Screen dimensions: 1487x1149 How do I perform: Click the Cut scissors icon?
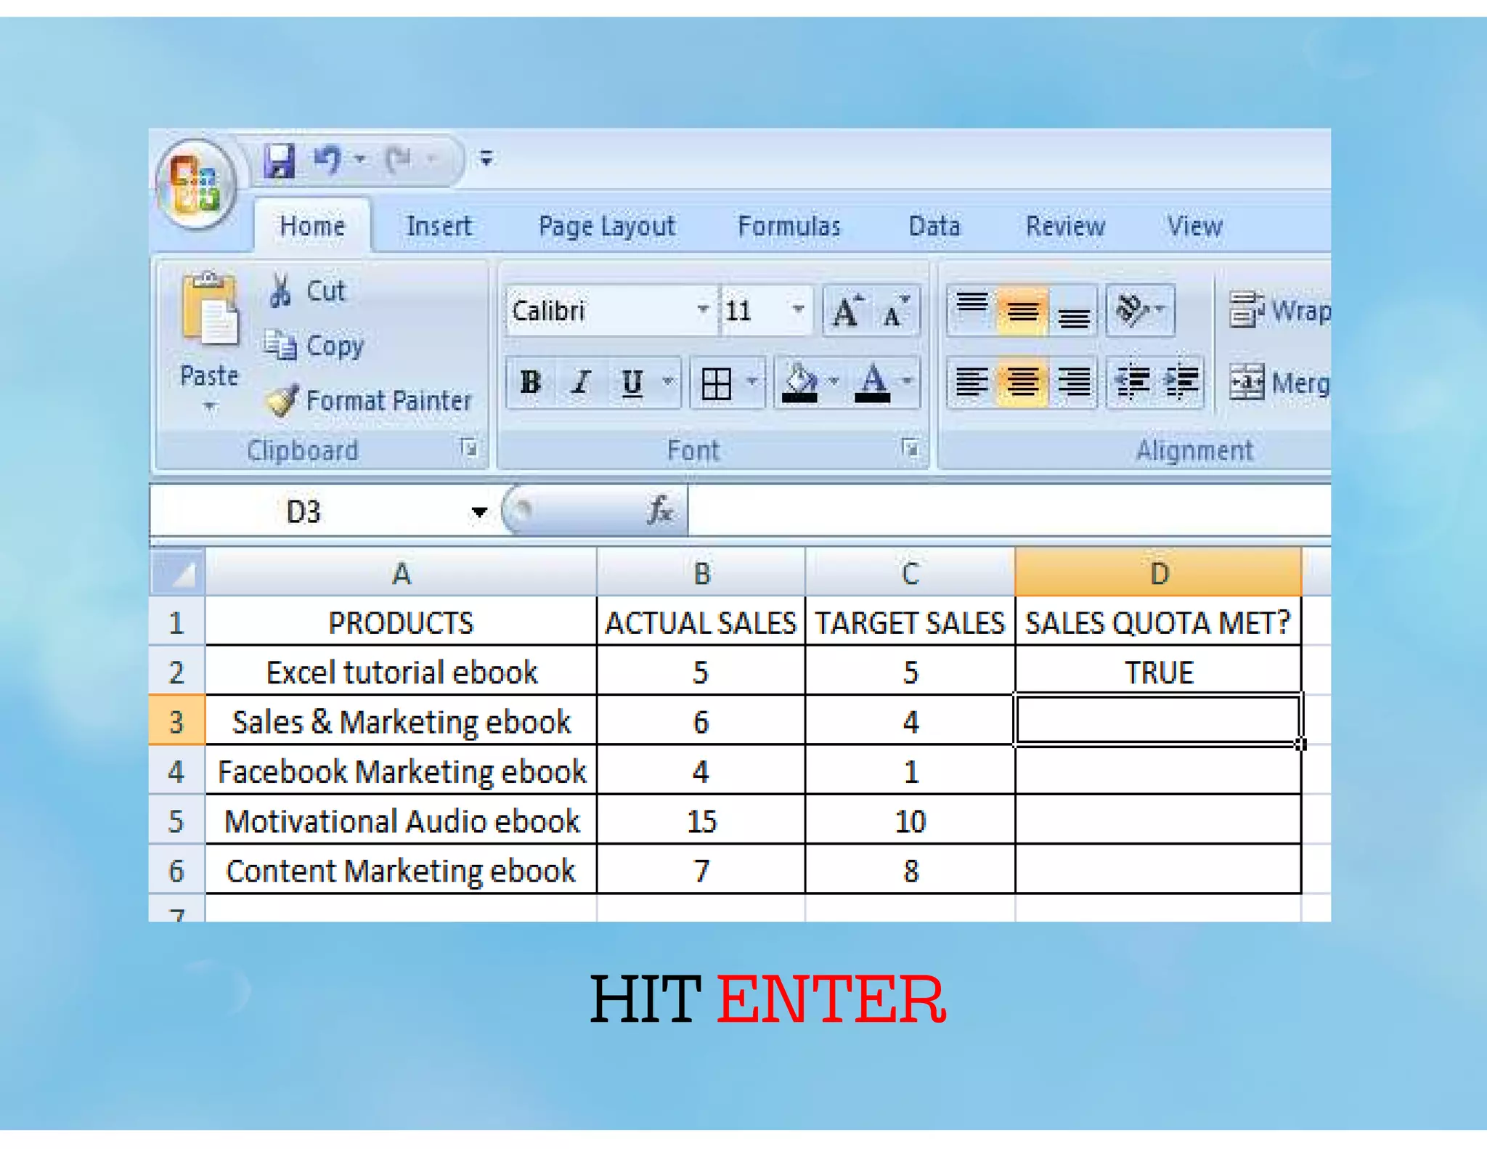coord(280,291)
